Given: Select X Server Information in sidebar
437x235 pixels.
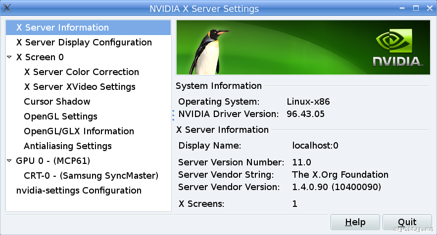Looking at the screenshot, I should (x=62, y=28).
